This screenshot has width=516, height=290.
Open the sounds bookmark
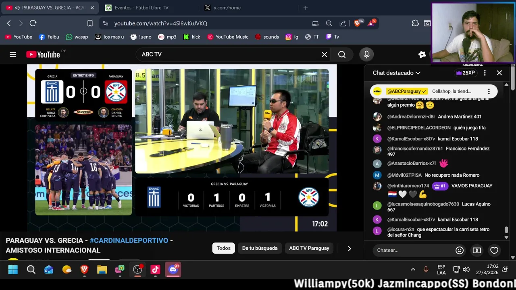click(266, 37)
